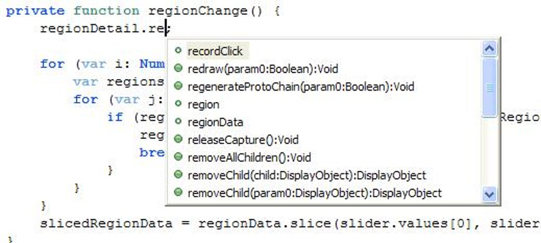Image resolution: width=541 pixels, height=243 pixels.
Task: Select the region suggestion entry
Action: (x=203, y=105)
